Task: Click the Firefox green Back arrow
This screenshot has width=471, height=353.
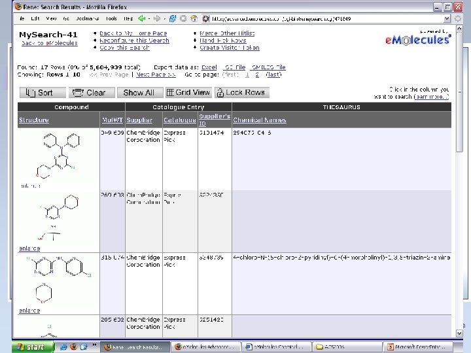Action: [x=141, y=18]
